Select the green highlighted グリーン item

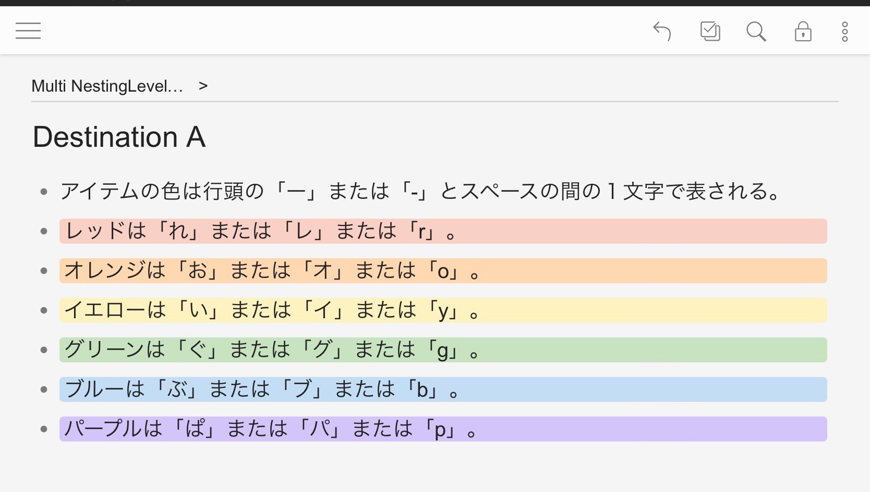443,350
